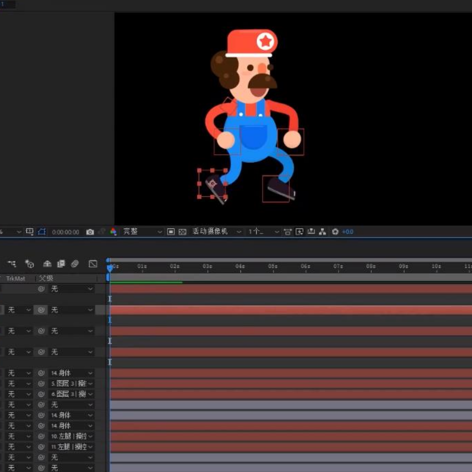472x472 pixels.
Task: Click the +0.0 exposure value
Action: point(348,232)
